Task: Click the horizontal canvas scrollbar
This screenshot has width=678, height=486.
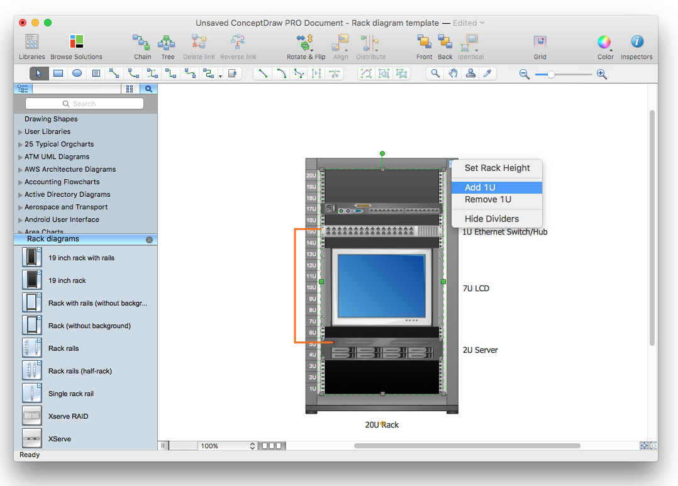Action: 467,446
